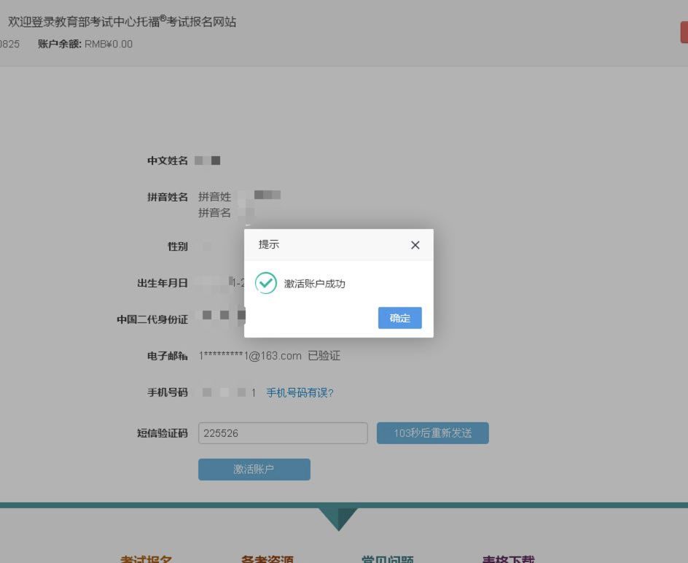Click the teal downward arrow indicator

coord(338,519)
